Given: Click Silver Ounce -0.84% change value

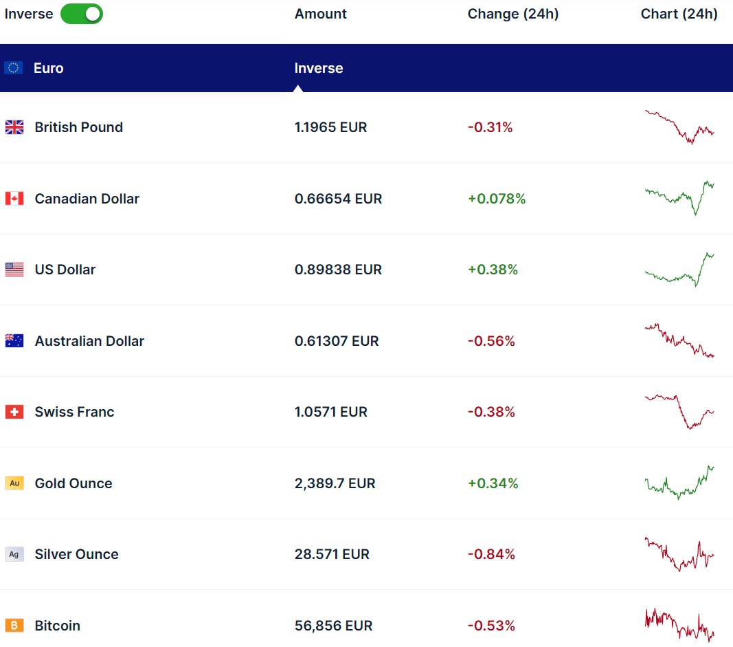Looking at the screenshot, I should (x=491, y=554).
